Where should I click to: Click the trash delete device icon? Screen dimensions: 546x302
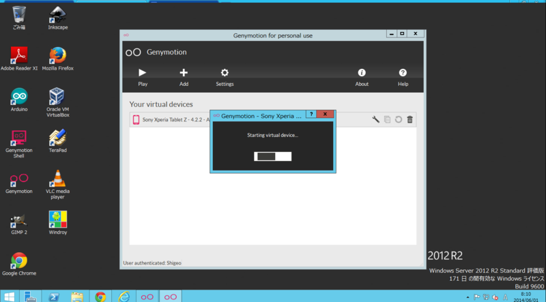pyautogui.click(x=410, y=119)
